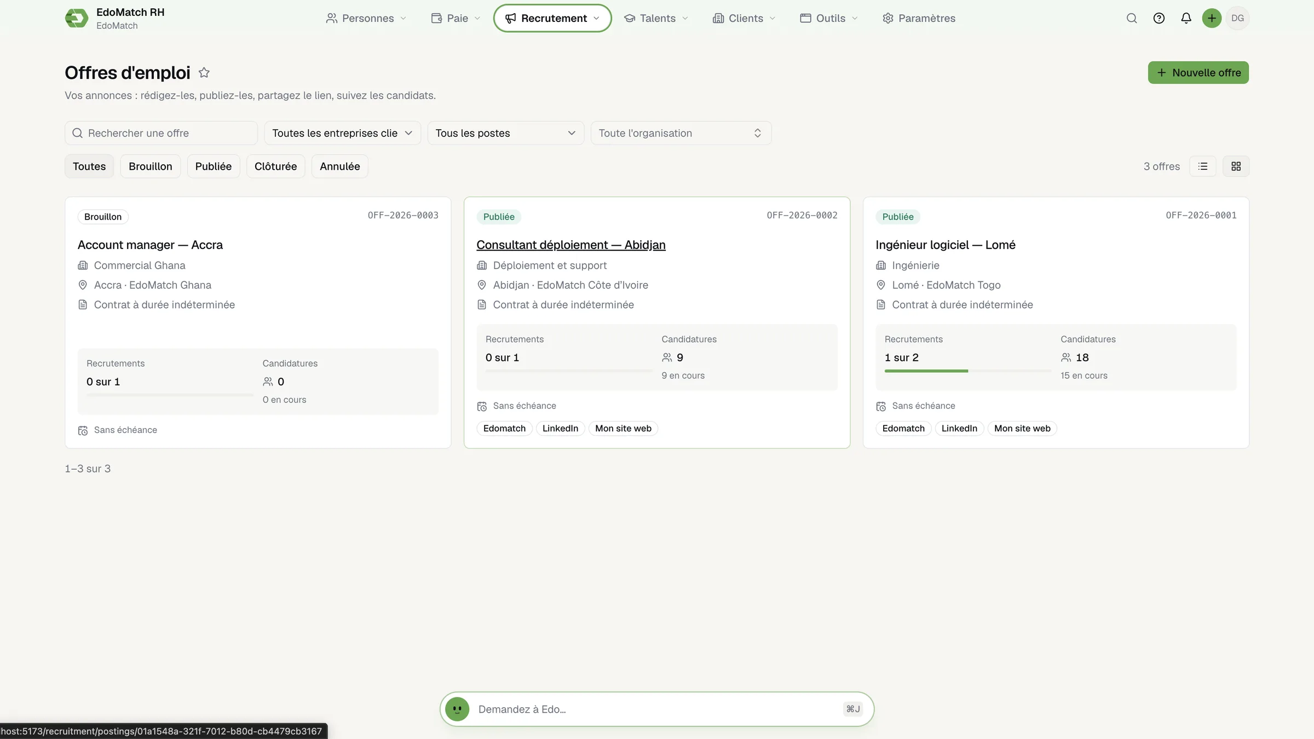Click the Abidjan card's 0 sur 1 progress bar
The width and height of the screenshot is (1314, 739).
click(568, 371)
